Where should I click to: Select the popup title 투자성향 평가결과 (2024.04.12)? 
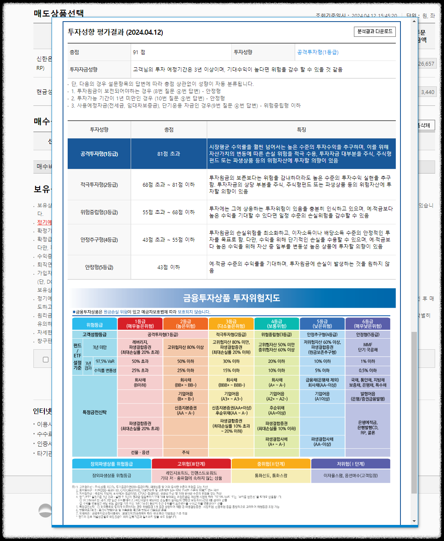click(115, 32)
